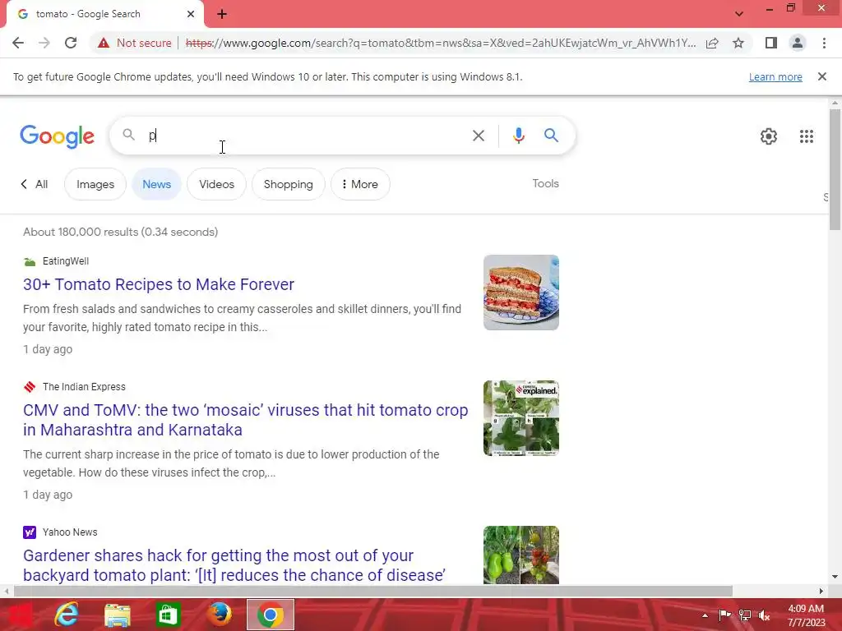Open the Gardener shares hack article
This screenshot has height=631, width=842.
point(234,565)
